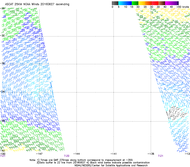Screen dimensions: 190x167
Task: Click the '40' legend value under the scale
Action: (x=165, y=7)
